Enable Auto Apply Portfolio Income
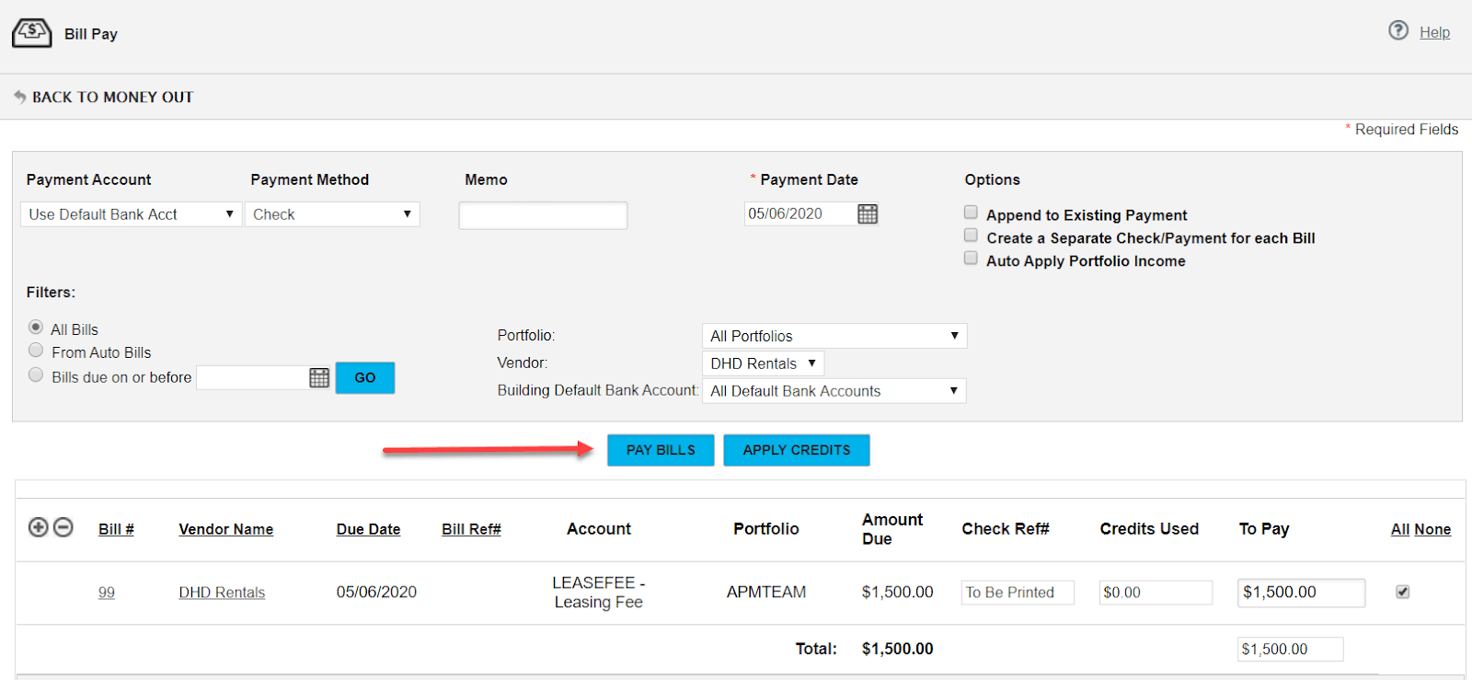 (x=971, y=259)
